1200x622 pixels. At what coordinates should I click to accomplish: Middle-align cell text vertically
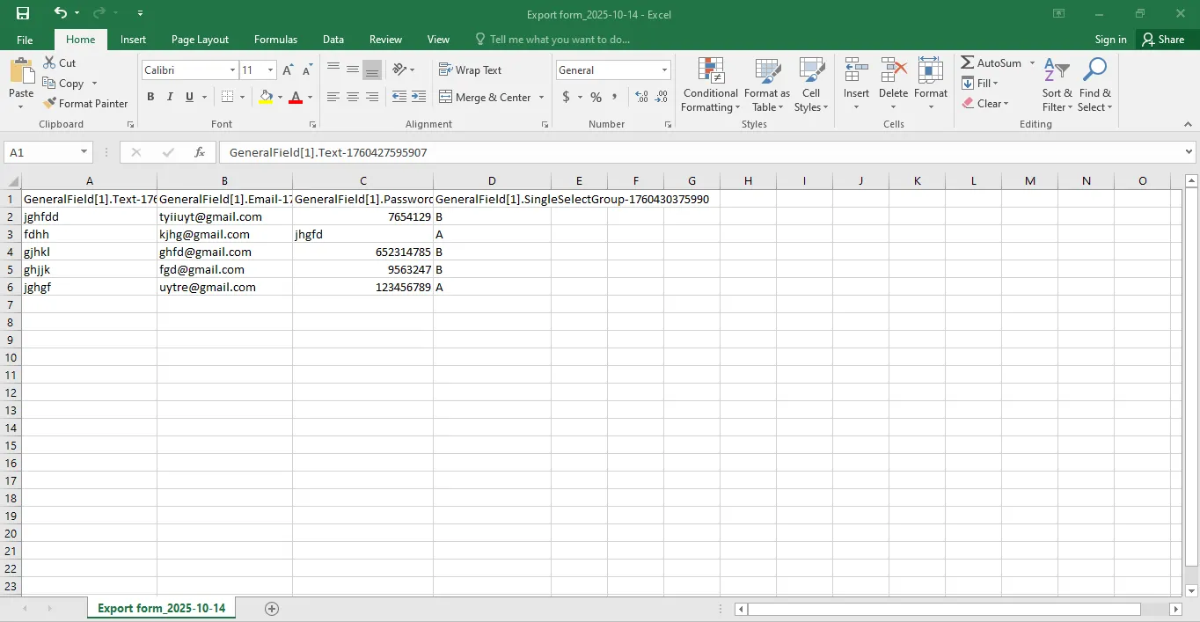(353, 70)
